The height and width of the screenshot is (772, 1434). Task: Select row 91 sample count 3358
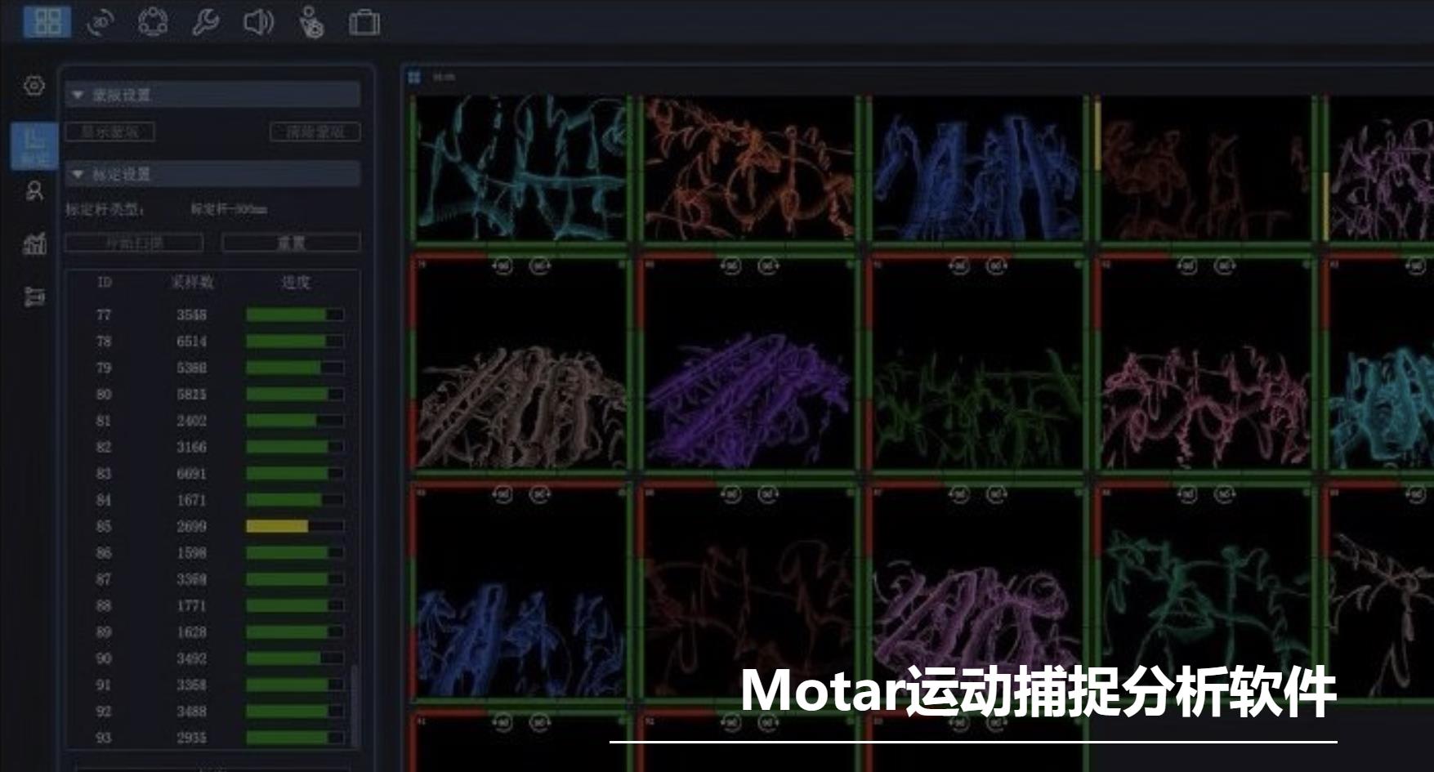pyautogui.click(x=192, y=685)
